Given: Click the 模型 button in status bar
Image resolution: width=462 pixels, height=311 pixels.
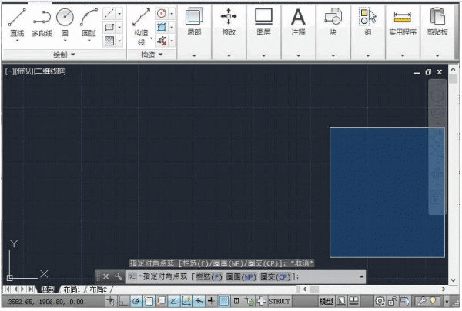Looking at the screenshot, I should [x=326, y=301].
